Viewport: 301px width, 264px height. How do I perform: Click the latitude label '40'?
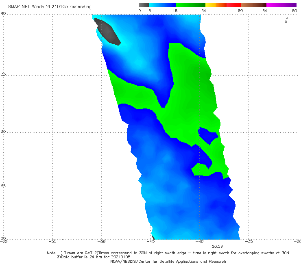coord(3,13)
